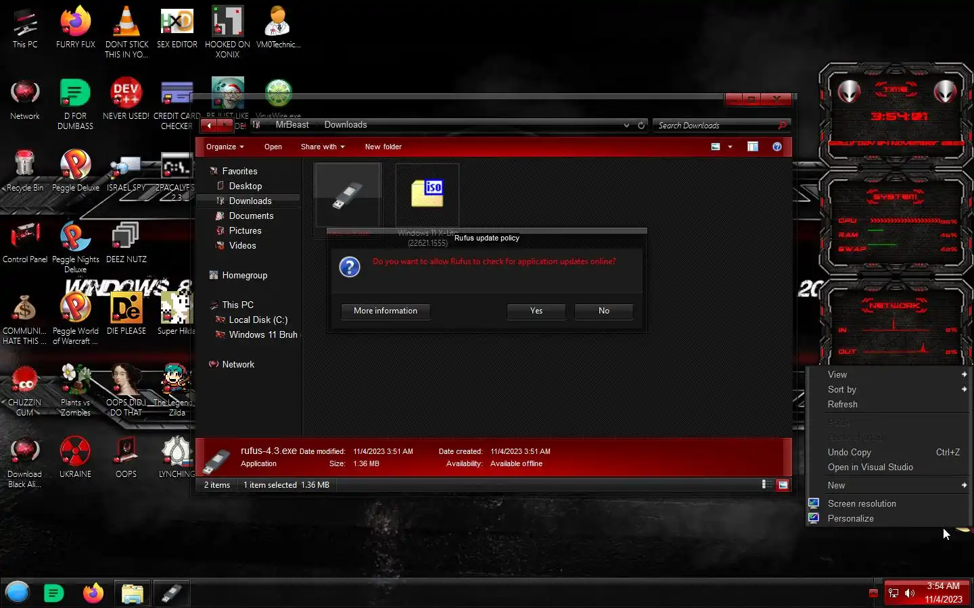Open the DEEZ NUTZ desktop icon
Screen dimensions: 974x608
click(x=126, y=243)
